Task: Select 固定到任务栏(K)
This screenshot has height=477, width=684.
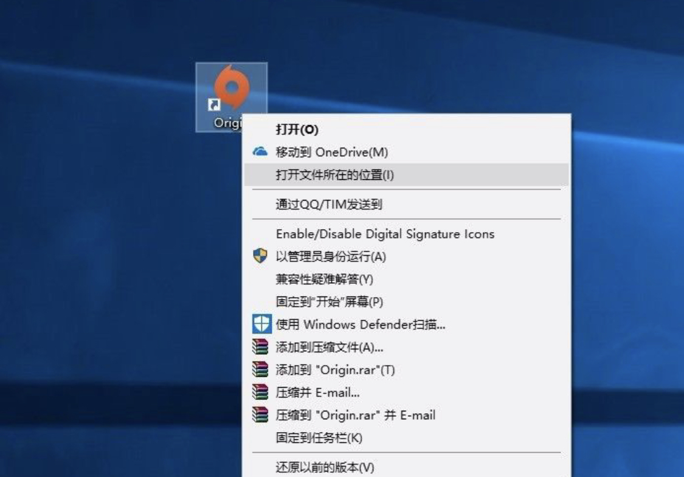Action: [407, 438]
